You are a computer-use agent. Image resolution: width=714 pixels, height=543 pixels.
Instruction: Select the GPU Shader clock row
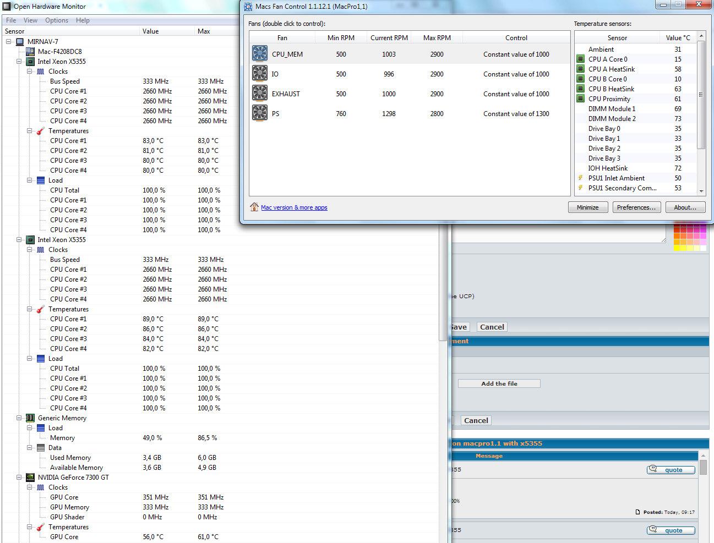pos(220,517)
